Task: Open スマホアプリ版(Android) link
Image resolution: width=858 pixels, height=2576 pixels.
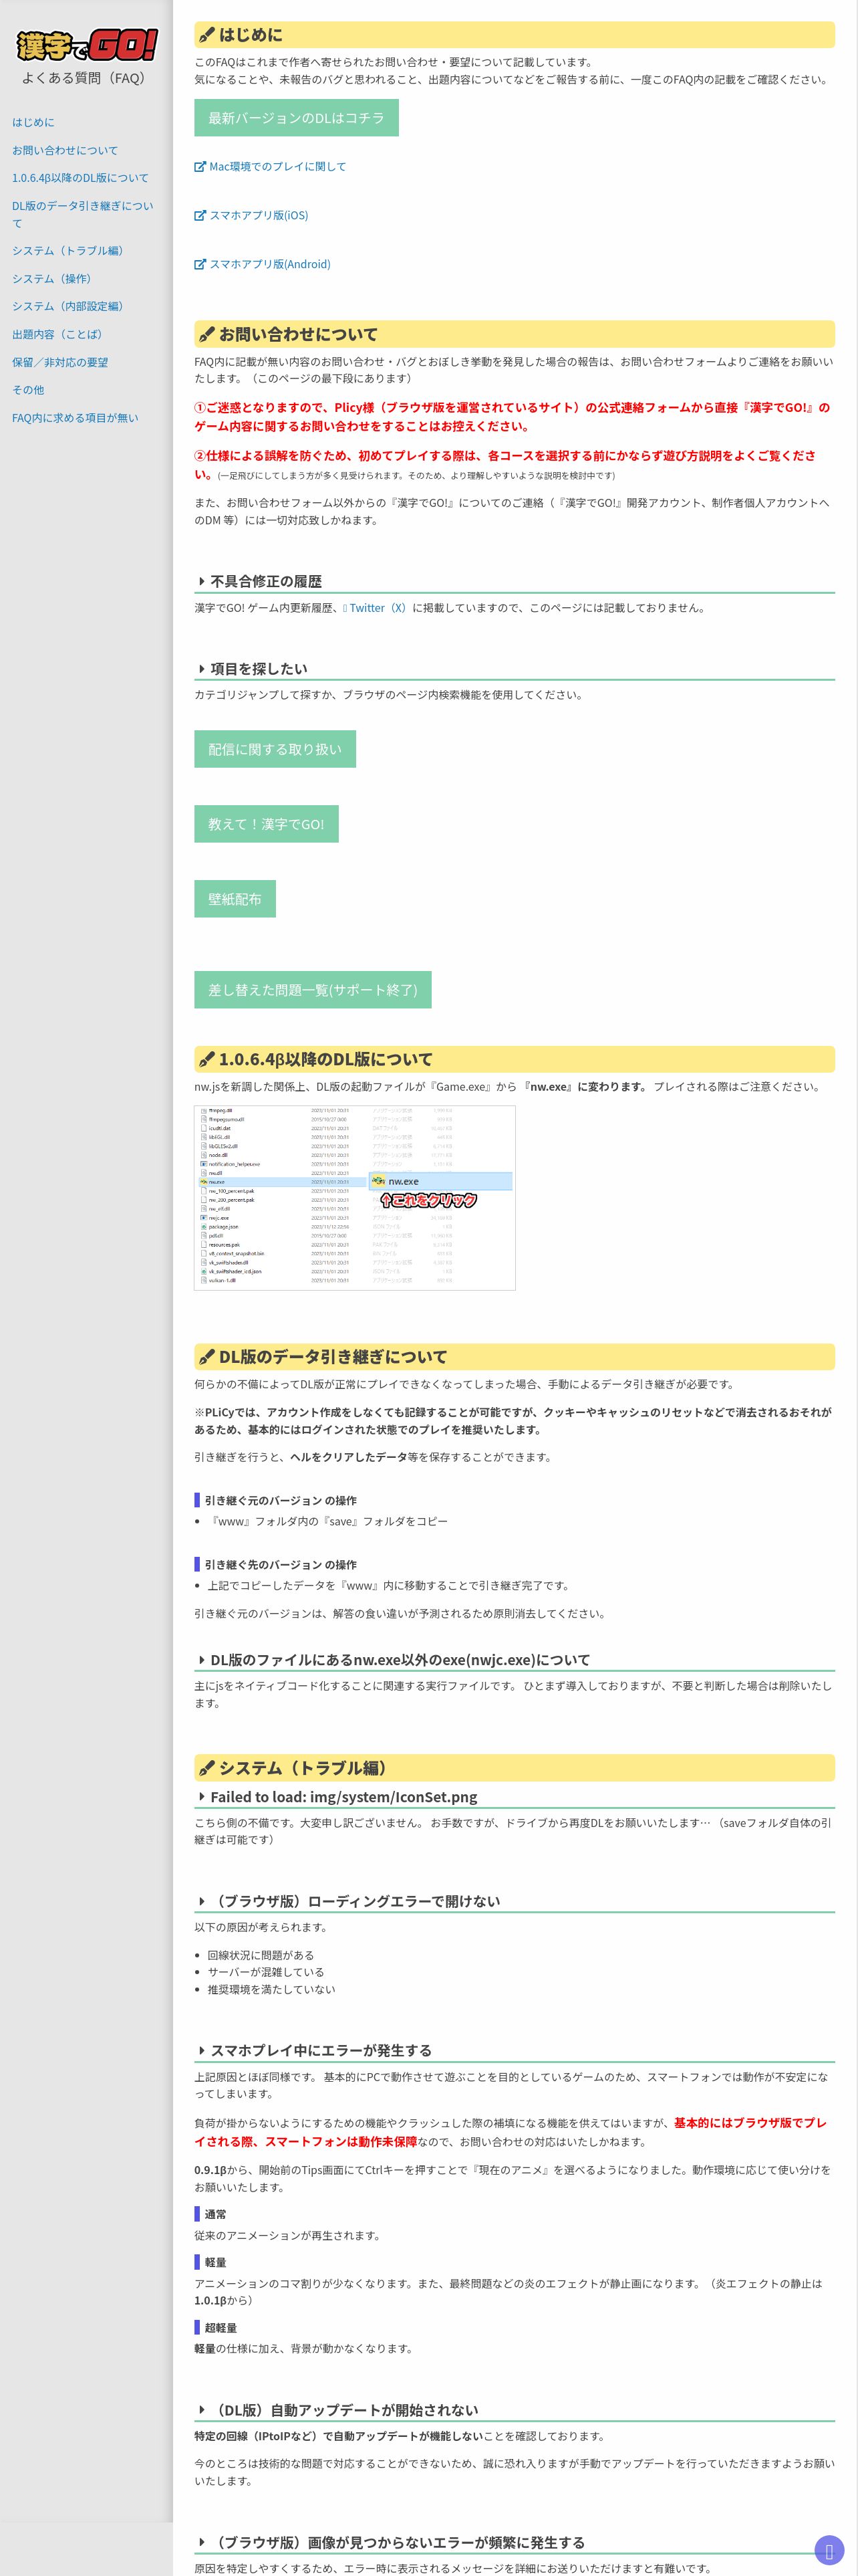Action: (x=270, y=264)
